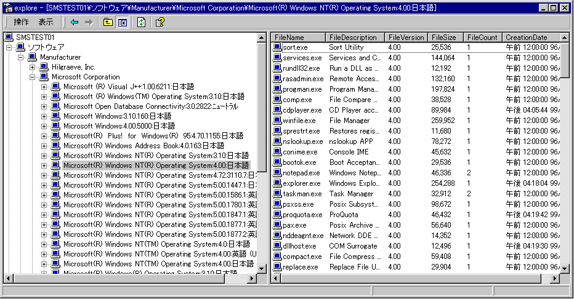Open the 操作 menu
574x299 pixels.
[21, 22]
